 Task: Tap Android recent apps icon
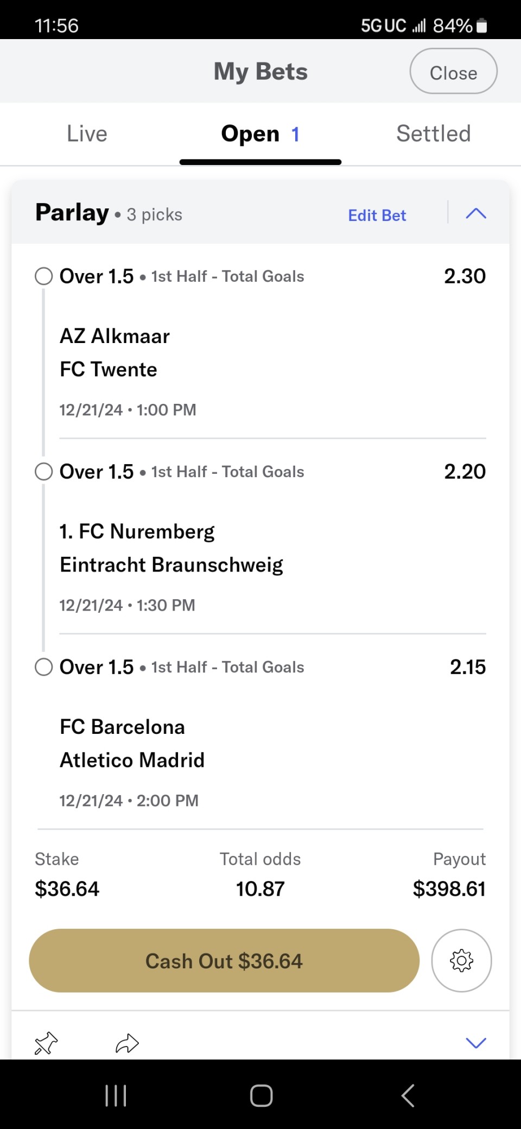116,1095
